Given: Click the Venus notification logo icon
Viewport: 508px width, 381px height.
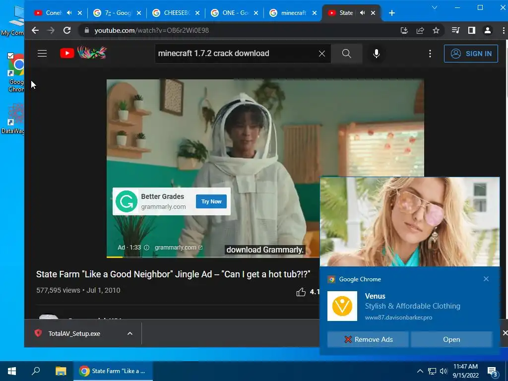Looking at the screenshot, I should click(x=342, y=306).
